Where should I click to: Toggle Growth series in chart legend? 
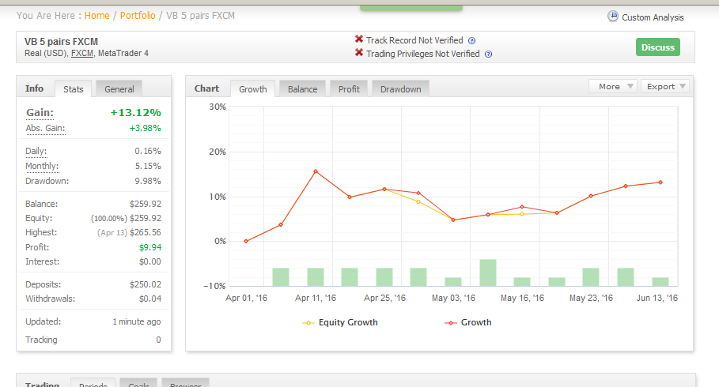tap(468, 322)
